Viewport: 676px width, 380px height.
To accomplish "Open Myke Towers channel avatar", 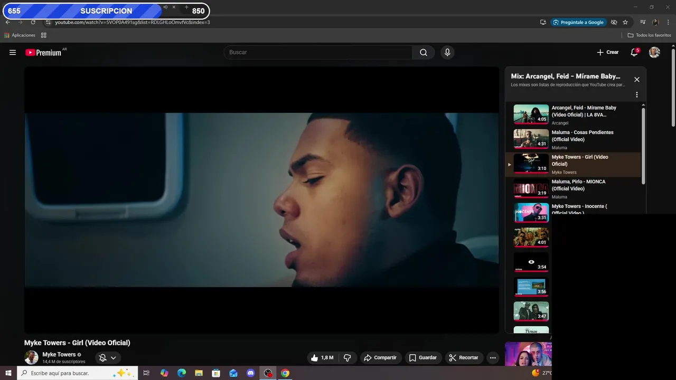I will tap(31, 357).
